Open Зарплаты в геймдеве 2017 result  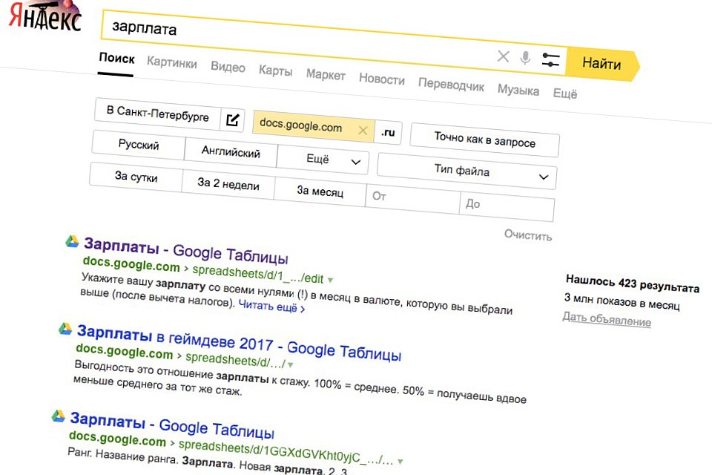239,342
